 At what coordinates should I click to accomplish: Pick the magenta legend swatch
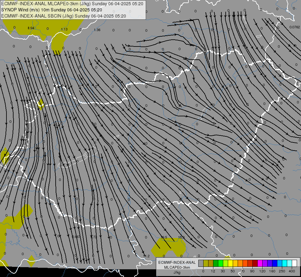tap(260, 263)
